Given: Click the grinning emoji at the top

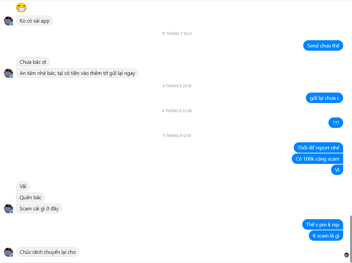Looking at the screenshot, I should [x=21, y=8].
